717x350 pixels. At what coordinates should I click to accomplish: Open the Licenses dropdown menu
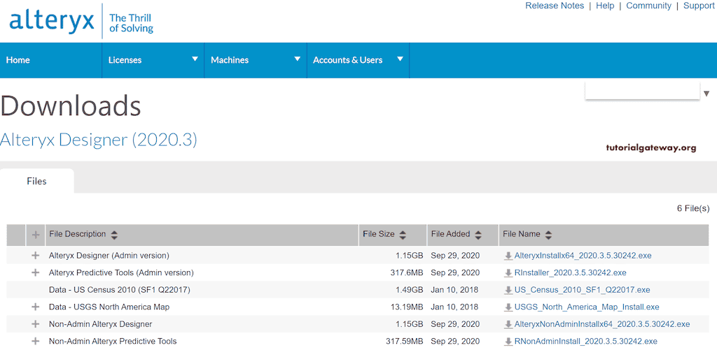click(153, 60)
